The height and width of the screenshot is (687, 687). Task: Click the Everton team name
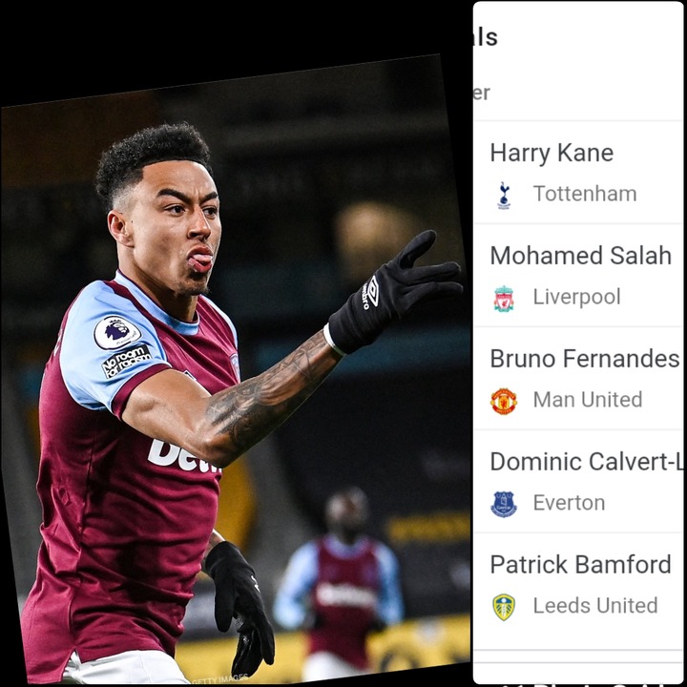(569, 503)
